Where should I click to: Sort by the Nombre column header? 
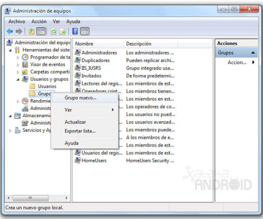[x=99, y=44]
